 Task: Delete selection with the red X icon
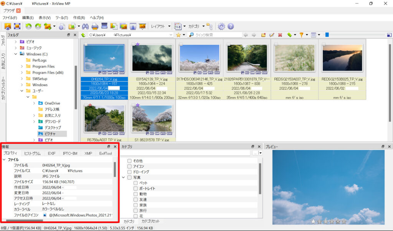279,35
